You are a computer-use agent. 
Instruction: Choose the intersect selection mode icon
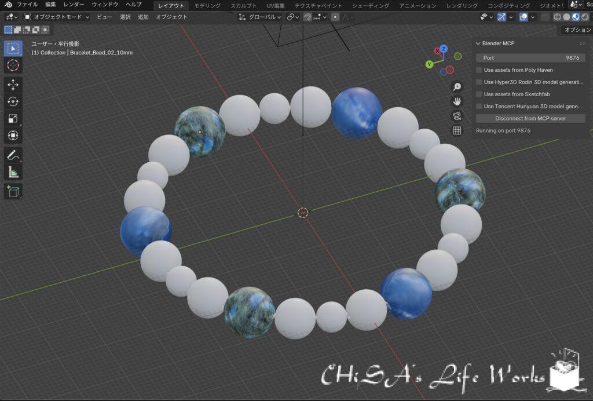[x=45, y=30]
